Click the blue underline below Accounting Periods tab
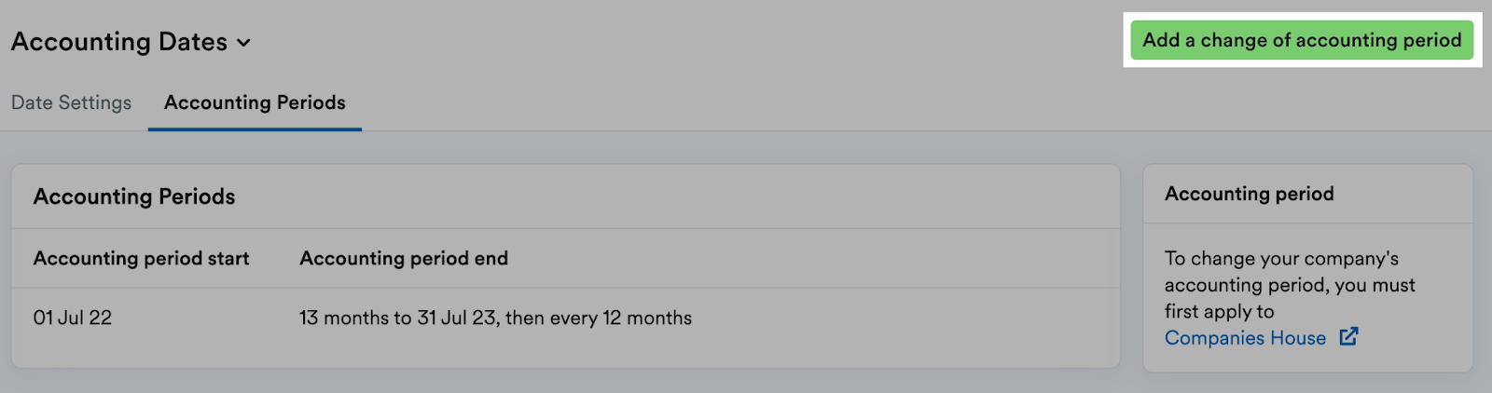Viewport: 1492px width, 393px height. [x=255, y=129]
